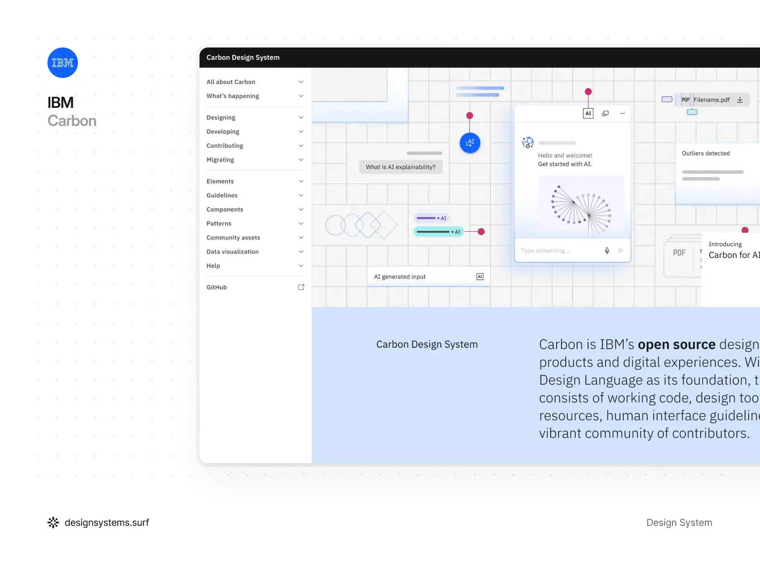Expand the Data visualization section
Viewport: 760px width, 570px height.
click(301, 251)
